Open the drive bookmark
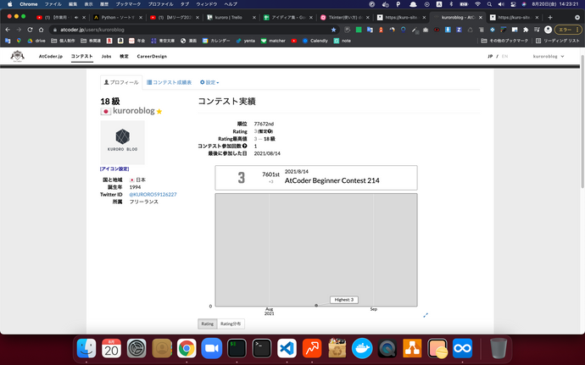 click(x=36, y=41)
